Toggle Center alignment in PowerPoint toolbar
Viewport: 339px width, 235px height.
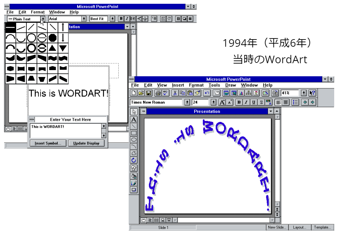285,102
